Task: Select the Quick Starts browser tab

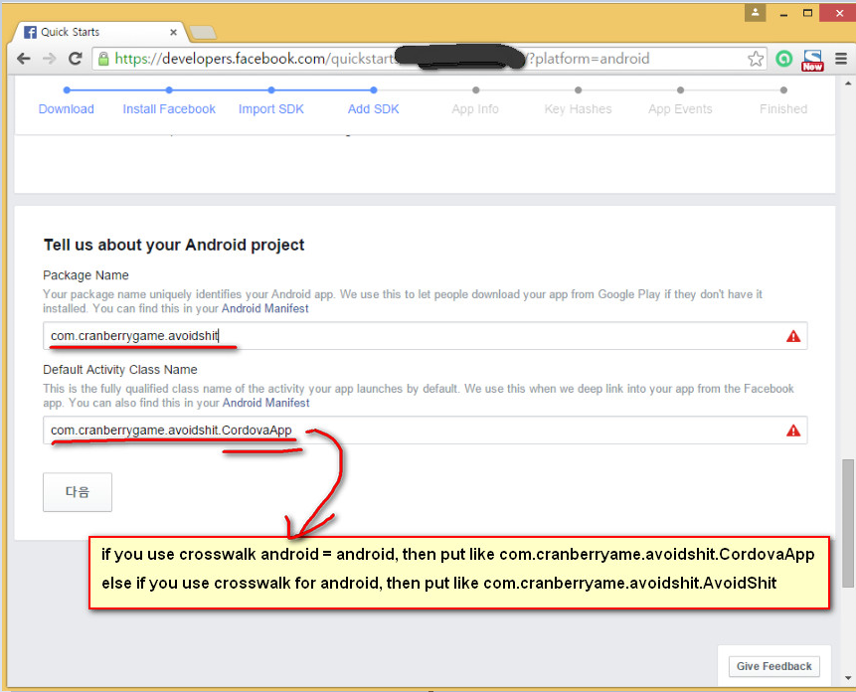Action: coord(99,32)
